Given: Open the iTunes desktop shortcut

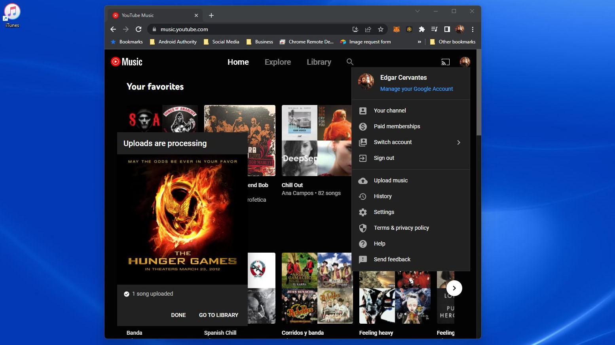Looking at the screenshot, I should pyautogui.click(x=12, y=16).
